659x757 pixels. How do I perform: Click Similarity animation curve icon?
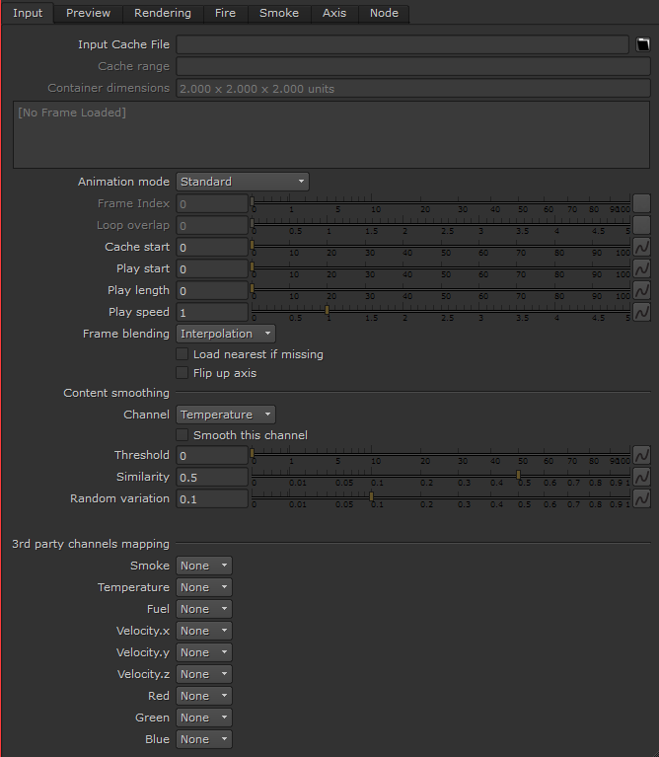pyautogui.click(x=641, y=477)
